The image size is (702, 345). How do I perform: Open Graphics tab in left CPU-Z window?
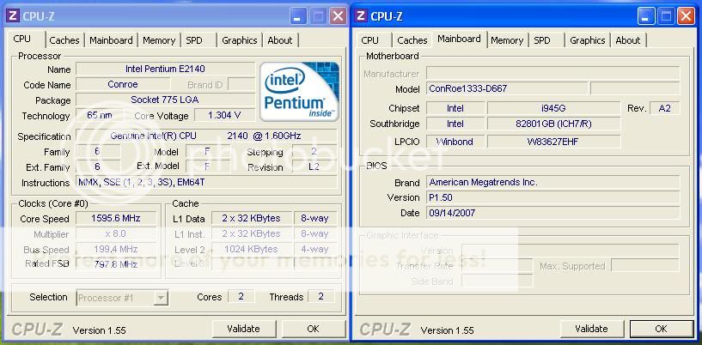click(240, 40)
